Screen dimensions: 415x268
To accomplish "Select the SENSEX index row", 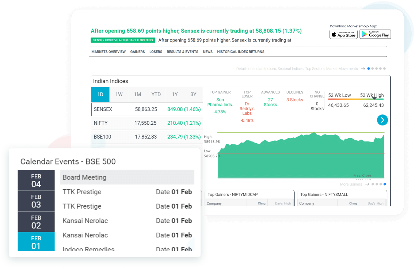I will pos(147,109).
